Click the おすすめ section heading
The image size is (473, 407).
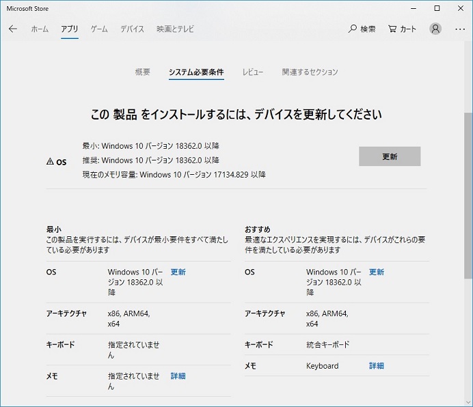[x=257, y=229]
